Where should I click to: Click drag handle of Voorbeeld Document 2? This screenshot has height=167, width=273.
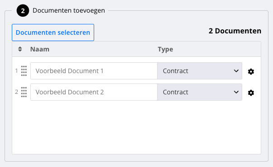24,92
